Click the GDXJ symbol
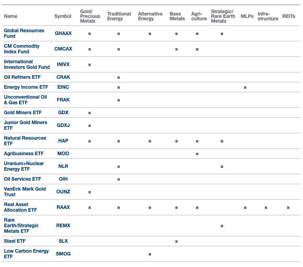The height and width of the screenshot is (267, 303). point(63,125)
